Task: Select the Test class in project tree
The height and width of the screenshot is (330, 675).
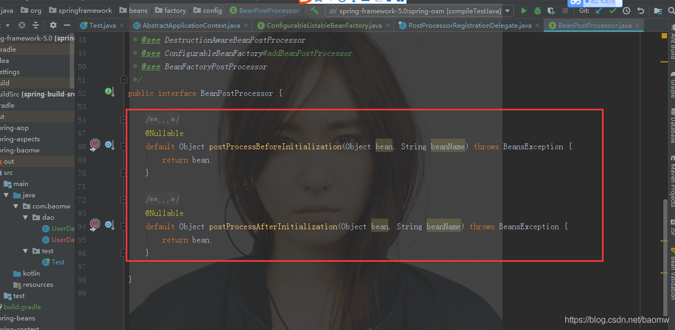Action: pyautogui.click(x=54, y=262)
